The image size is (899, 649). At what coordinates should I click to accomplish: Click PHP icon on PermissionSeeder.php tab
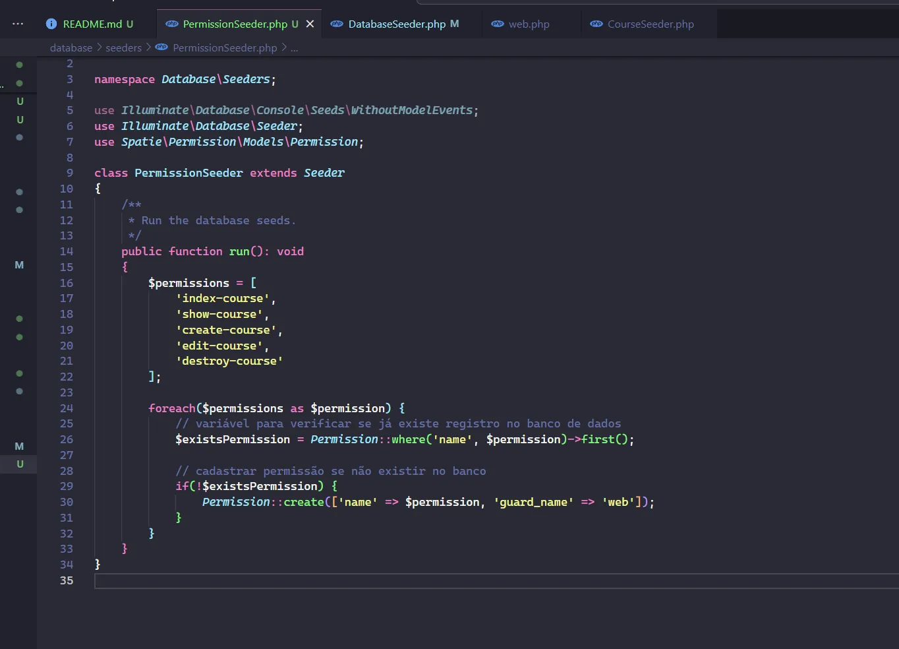click(172, 24)
